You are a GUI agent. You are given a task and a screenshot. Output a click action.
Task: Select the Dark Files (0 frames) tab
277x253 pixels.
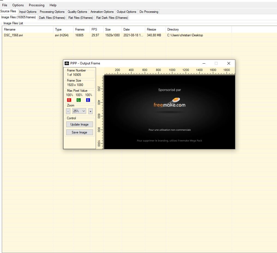click(52, 18)
